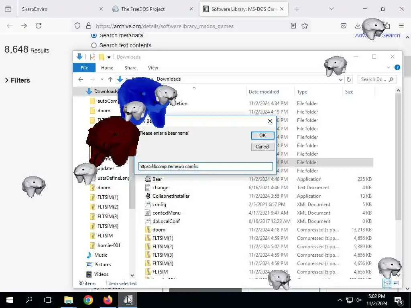This screenshot has width=411, height=308.
Task: Open the Windows Start menu
Action: pyautogui.click(x=10, y=300)
